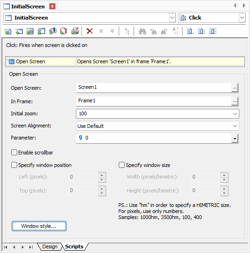The height and width of the screenshot is (253, 250).
Task: Click the toggle value pick icon with circular arrows
Action: coord(64,31)
